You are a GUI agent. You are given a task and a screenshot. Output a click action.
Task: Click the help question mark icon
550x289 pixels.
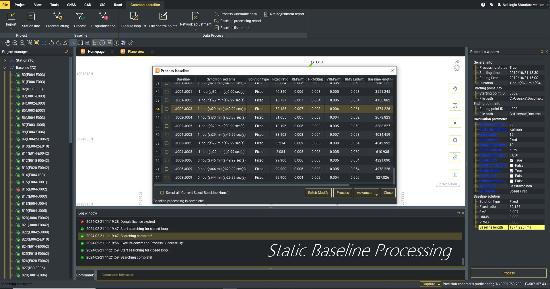pyautogui.click(x=483, y=5)
